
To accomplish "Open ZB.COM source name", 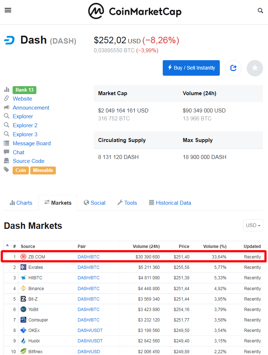I will click(37, 257).
